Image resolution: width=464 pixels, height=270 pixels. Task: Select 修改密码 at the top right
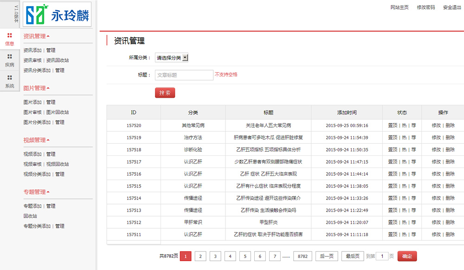pyautogui.click(x=426, y=7)
